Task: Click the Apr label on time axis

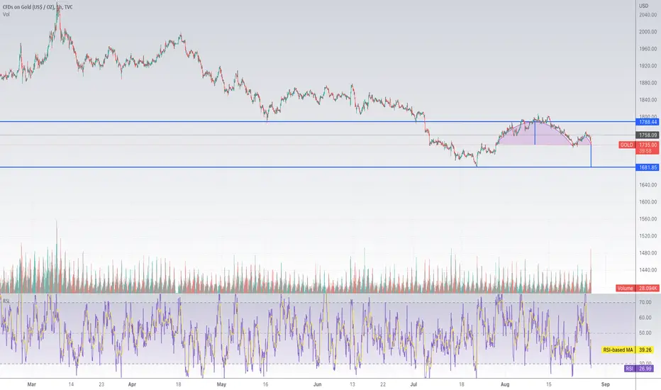Action: (x=132, y=384)
